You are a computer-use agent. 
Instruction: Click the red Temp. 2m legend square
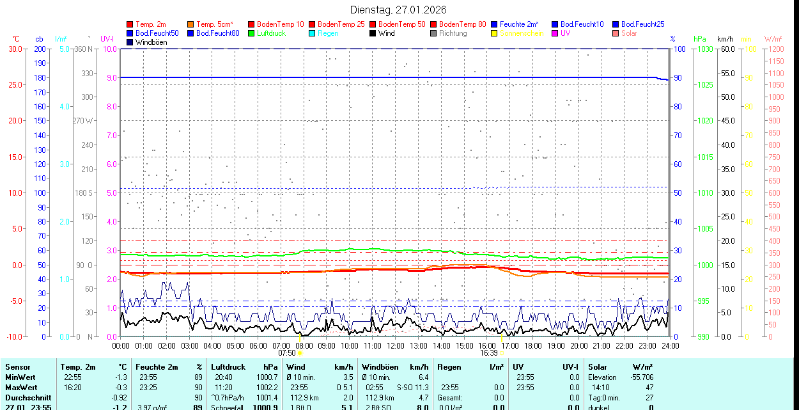[130, 24]
